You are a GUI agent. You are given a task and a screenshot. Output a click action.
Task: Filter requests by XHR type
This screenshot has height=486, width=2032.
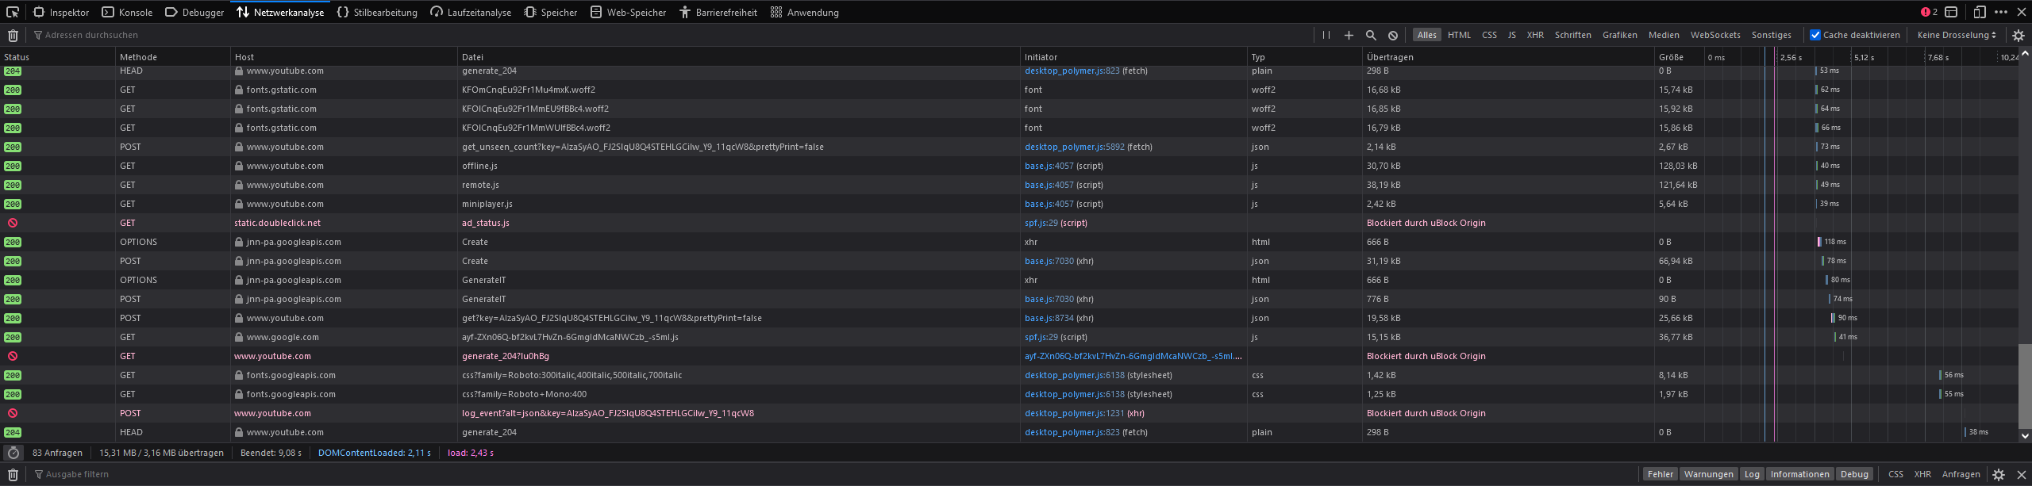pyautogui.click(x=1535, y=35)
